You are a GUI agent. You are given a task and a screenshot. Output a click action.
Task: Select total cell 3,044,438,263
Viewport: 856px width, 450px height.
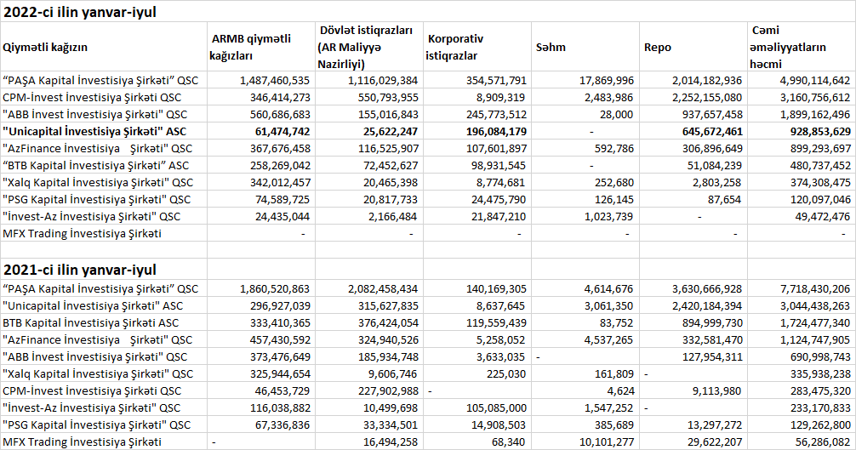pos(802,305)
